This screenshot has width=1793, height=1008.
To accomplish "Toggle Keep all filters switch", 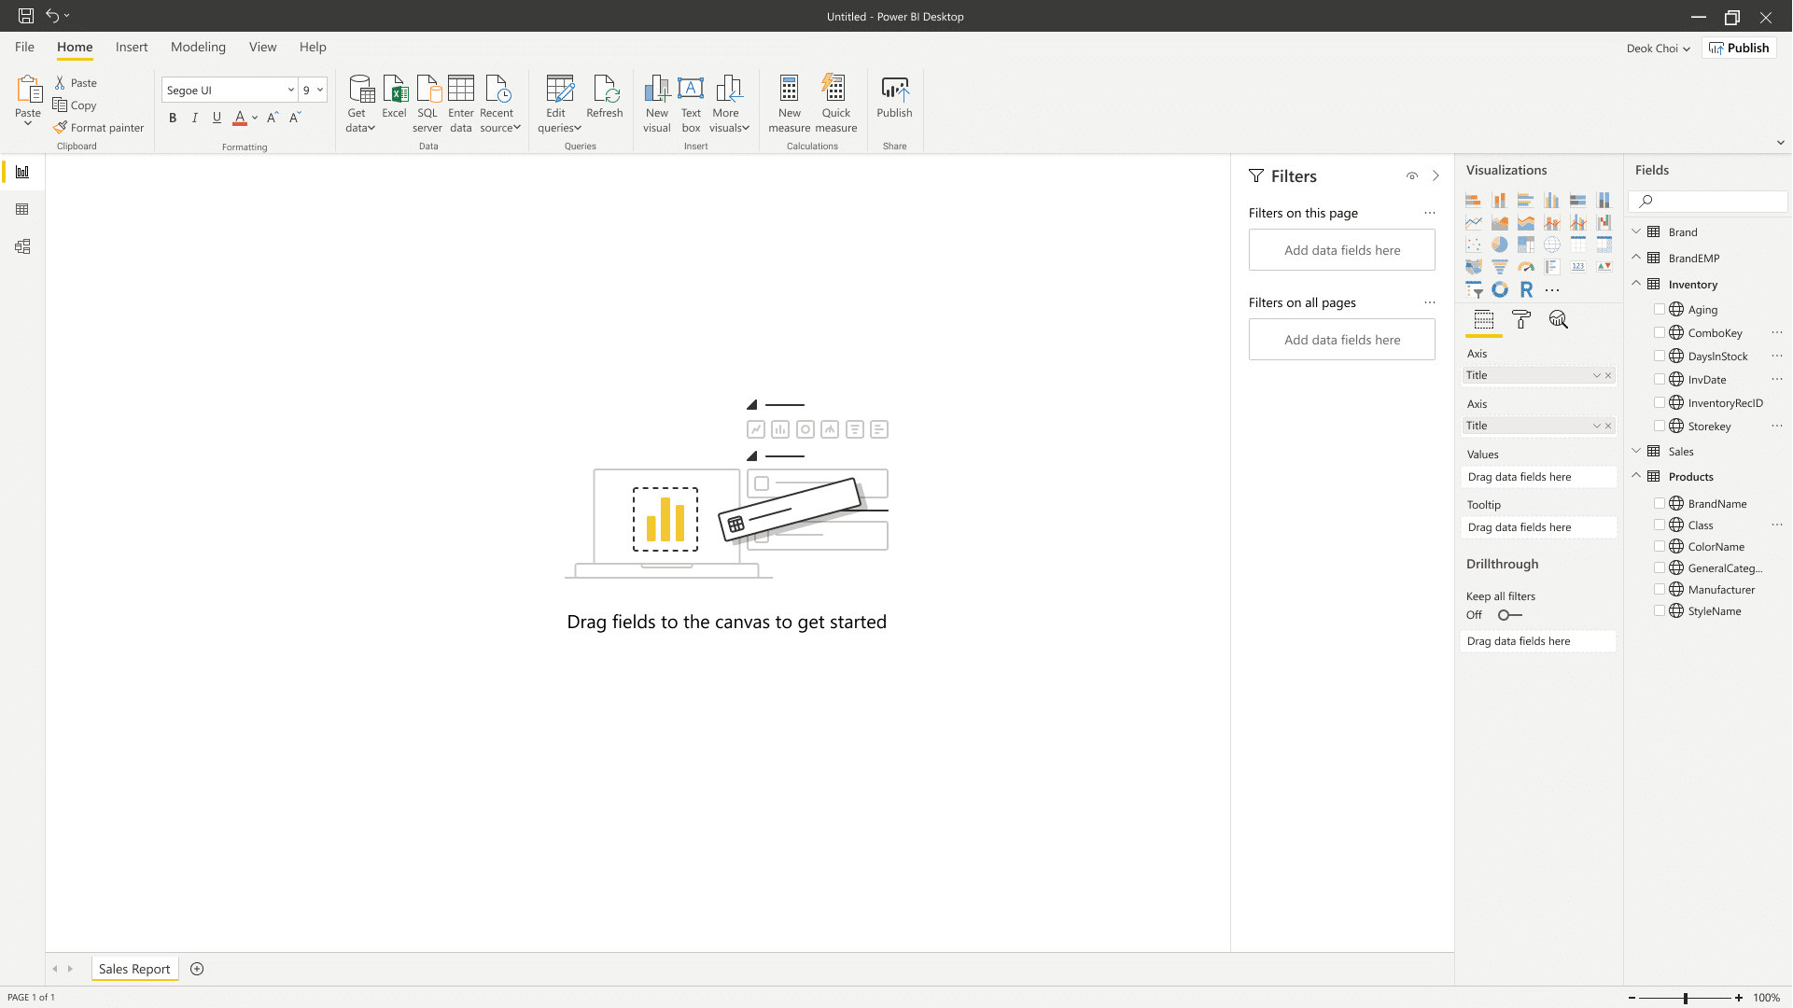I will 1508,615.
